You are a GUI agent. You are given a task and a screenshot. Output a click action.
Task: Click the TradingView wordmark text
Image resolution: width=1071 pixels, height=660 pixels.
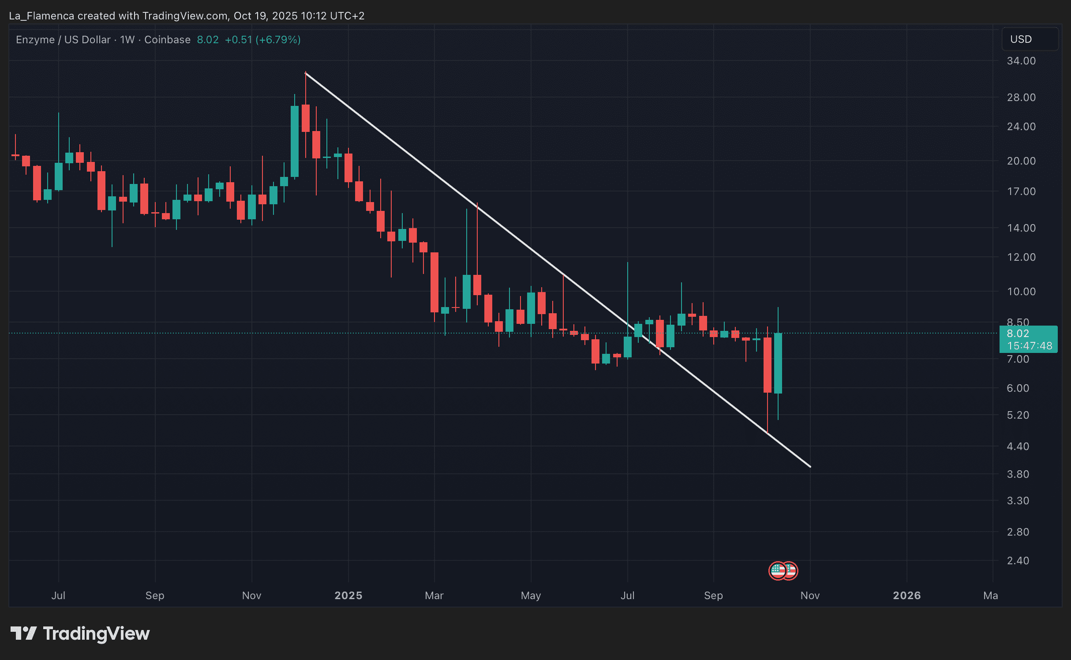click(x=96, y=634)
